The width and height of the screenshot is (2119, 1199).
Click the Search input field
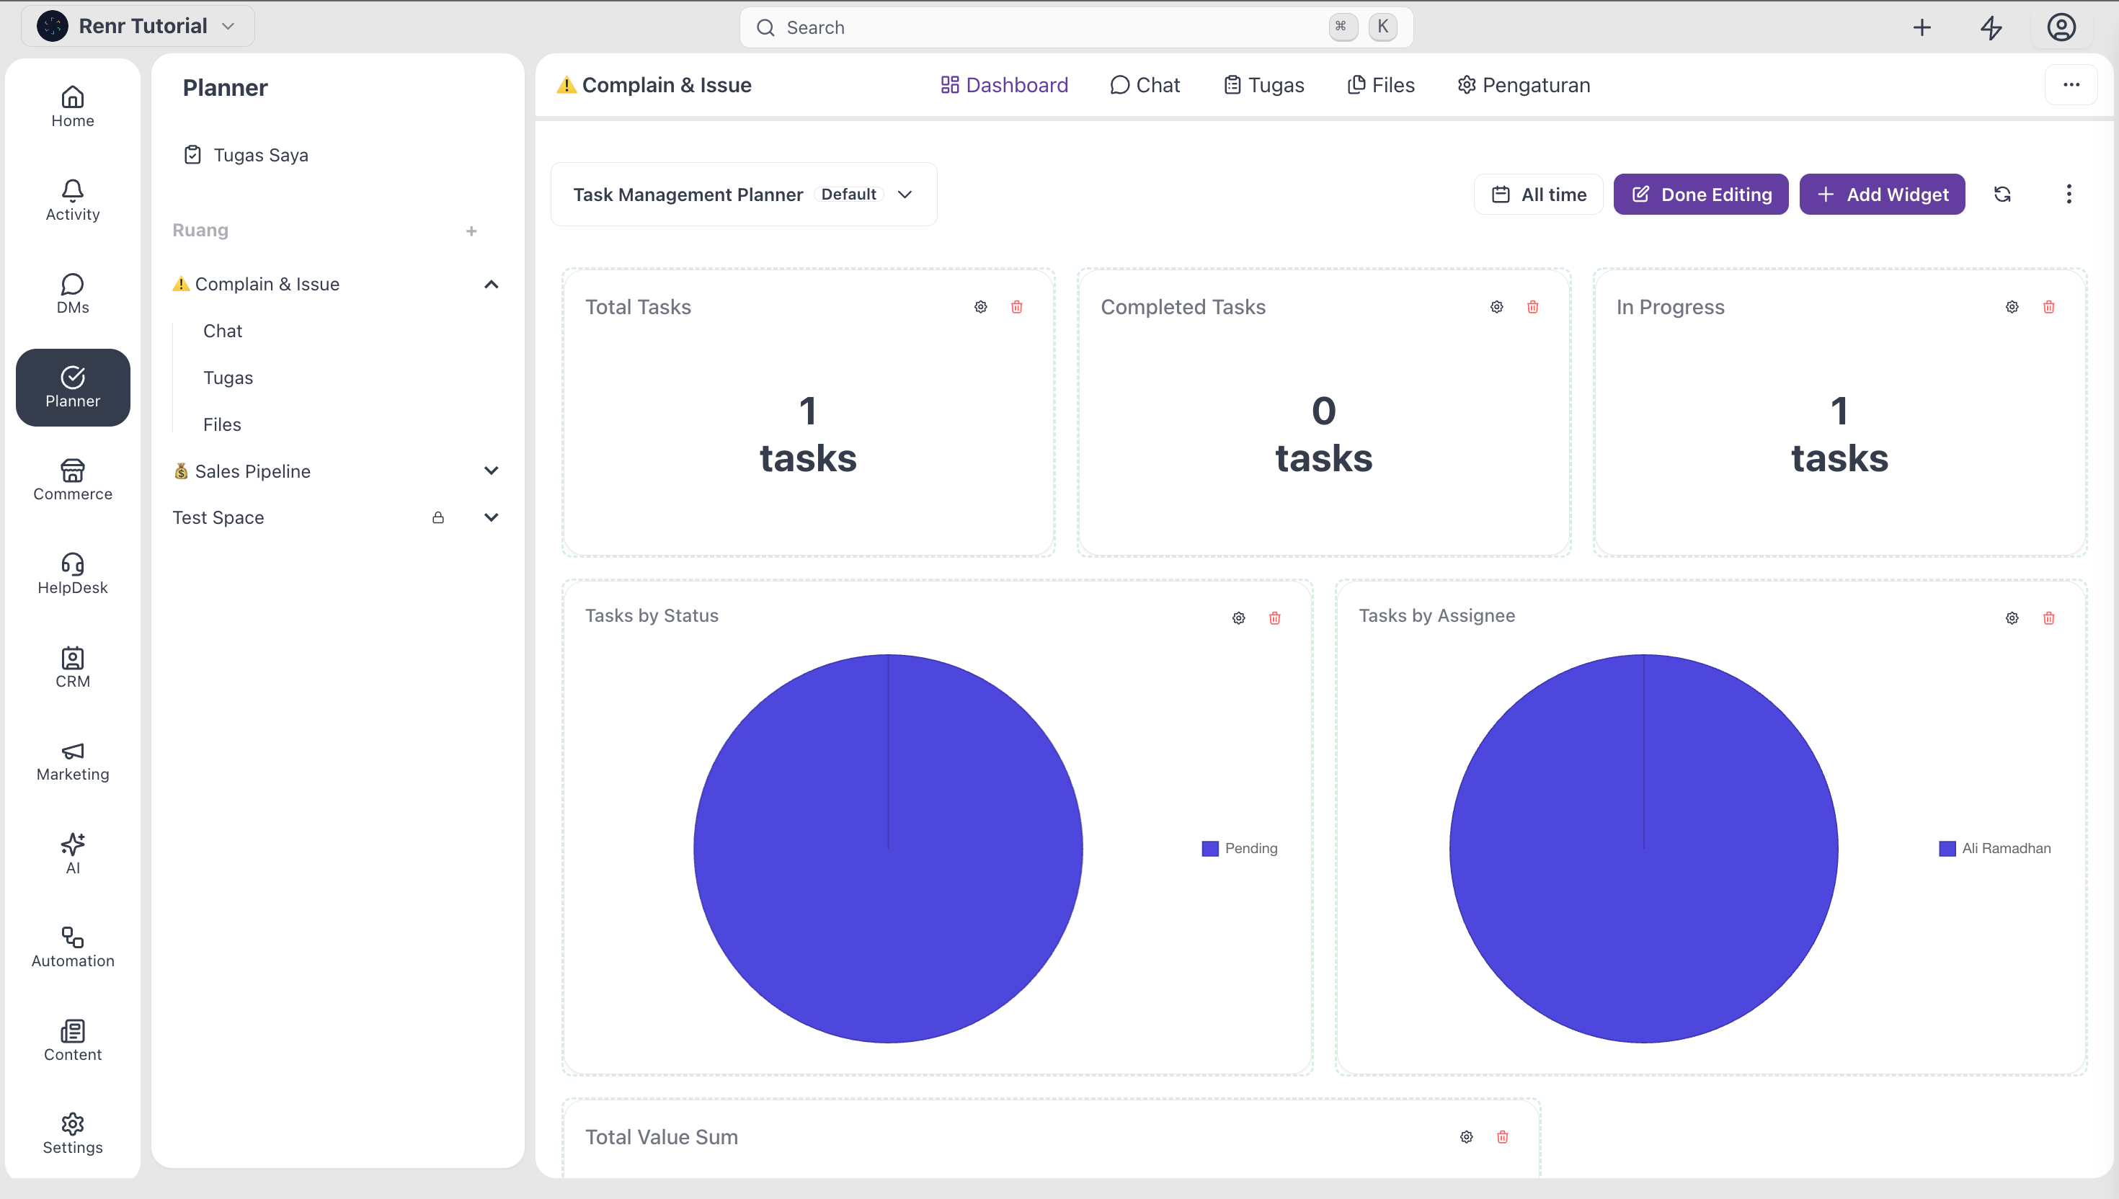tap(1075, 27)
